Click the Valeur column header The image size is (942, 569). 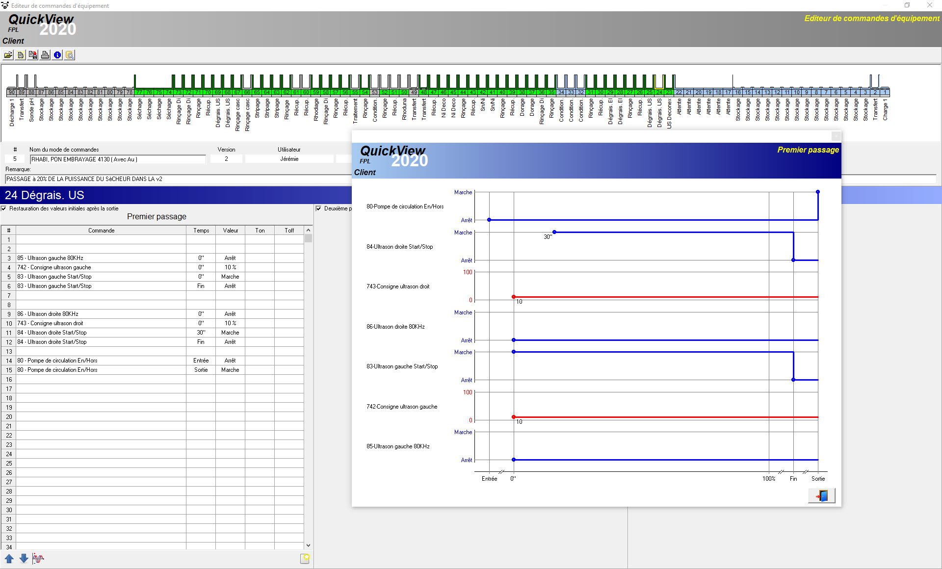coord(231,231)
